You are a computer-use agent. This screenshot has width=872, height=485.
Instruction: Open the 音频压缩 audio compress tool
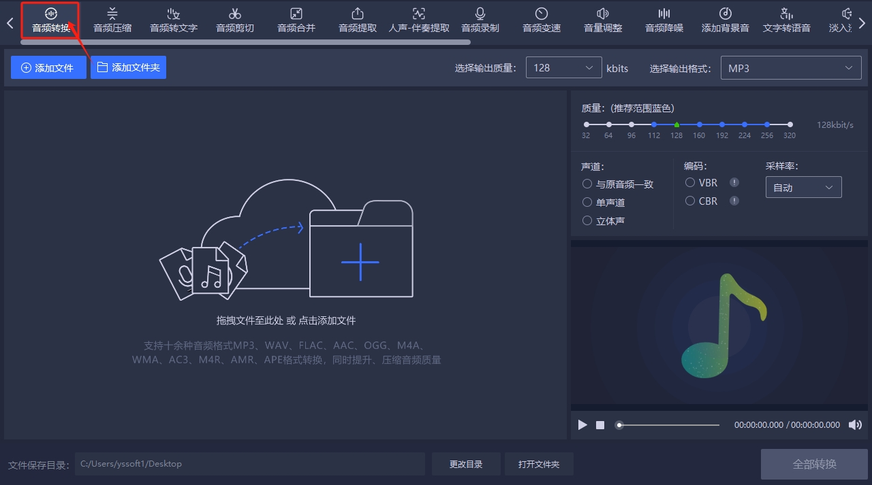(112, 20)
